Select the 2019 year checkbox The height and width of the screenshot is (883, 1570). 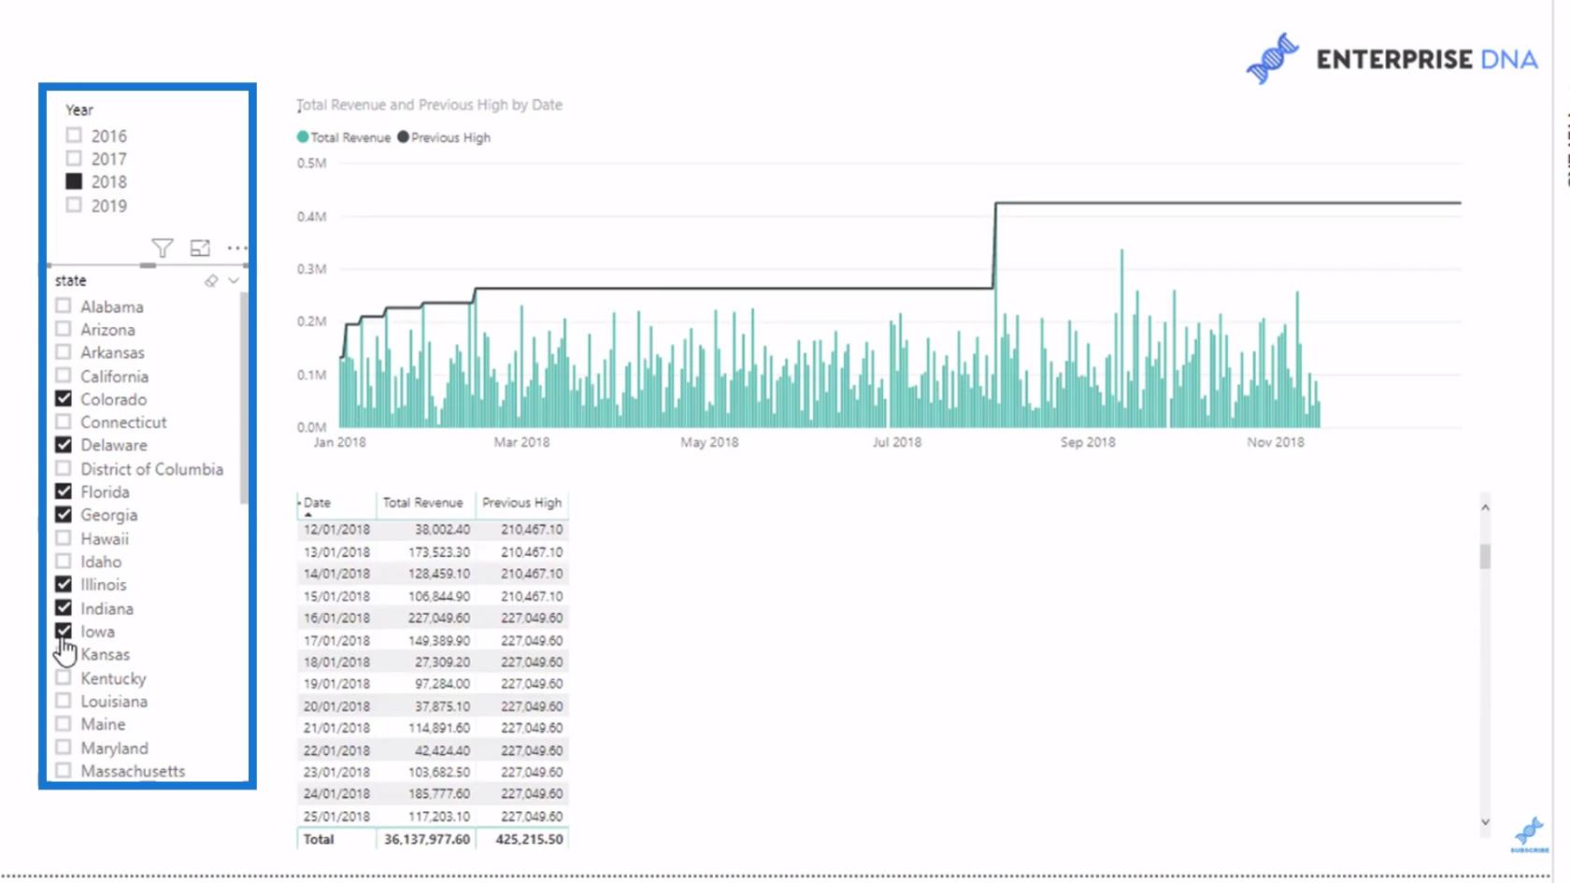click(x=74, y=205)
